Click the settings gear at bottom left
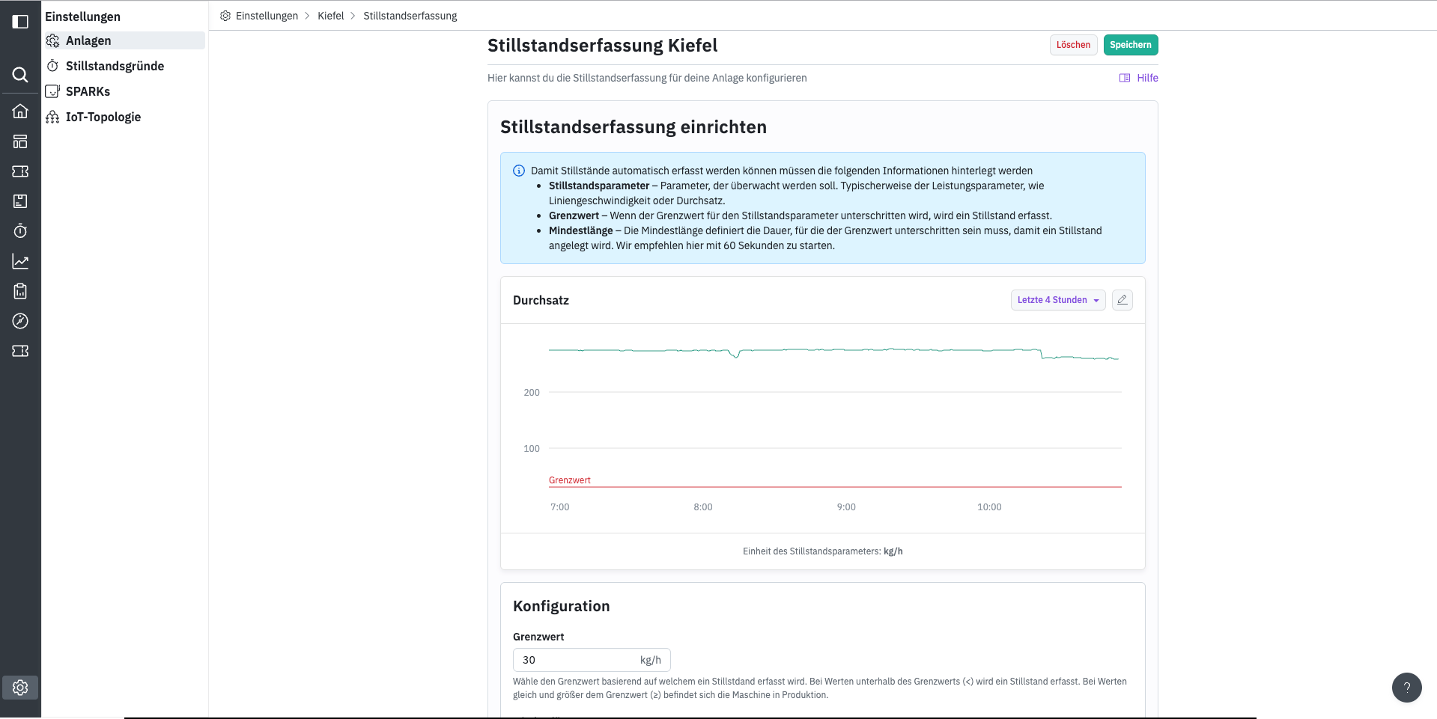 pos(20,688)
